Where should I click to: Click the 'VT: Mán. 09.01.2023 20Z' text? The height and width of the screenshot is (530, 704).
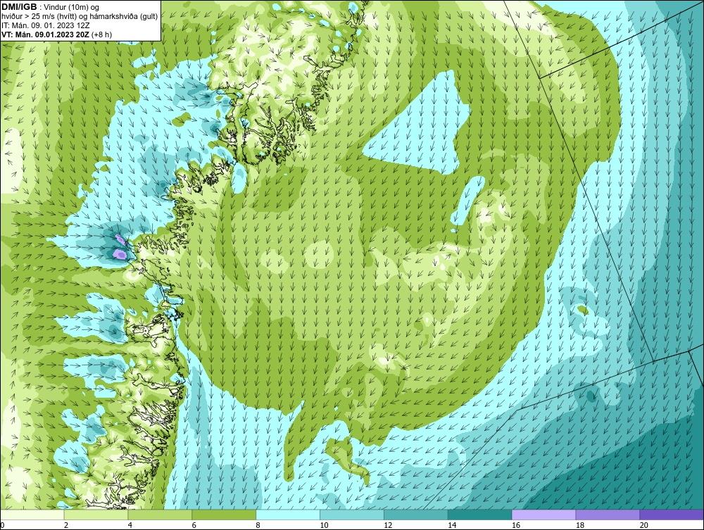[45, 34]
